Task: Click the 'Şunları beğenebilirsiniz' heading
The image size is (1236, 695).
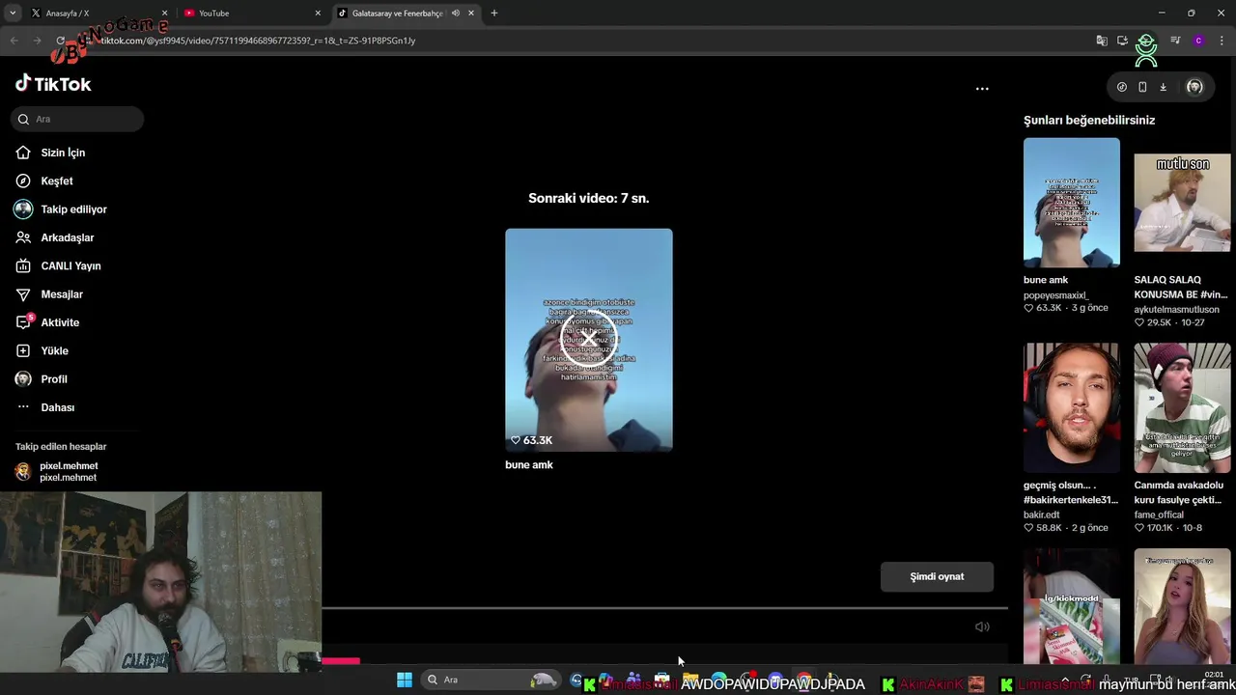Action: click(x=1089, y=121)
